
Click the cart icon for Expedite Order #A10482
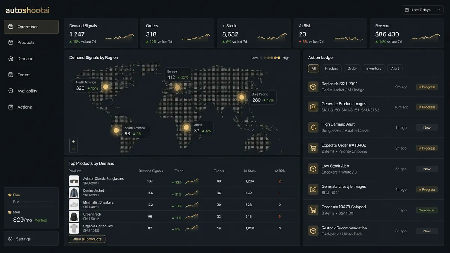[x=313, y=148]
